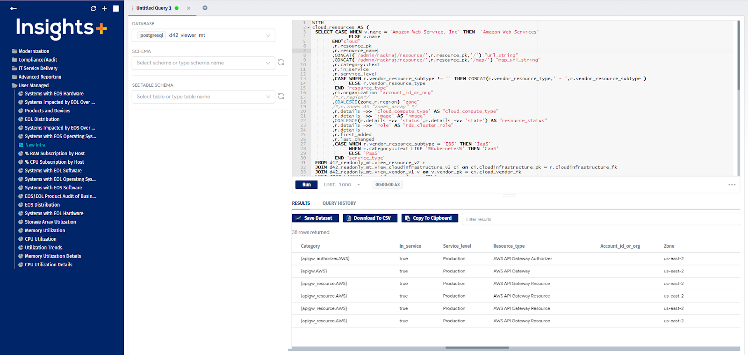Viewport: 748px width, 355px height.
Task: Open the three-dot query options menu
Action: [732, 185]
